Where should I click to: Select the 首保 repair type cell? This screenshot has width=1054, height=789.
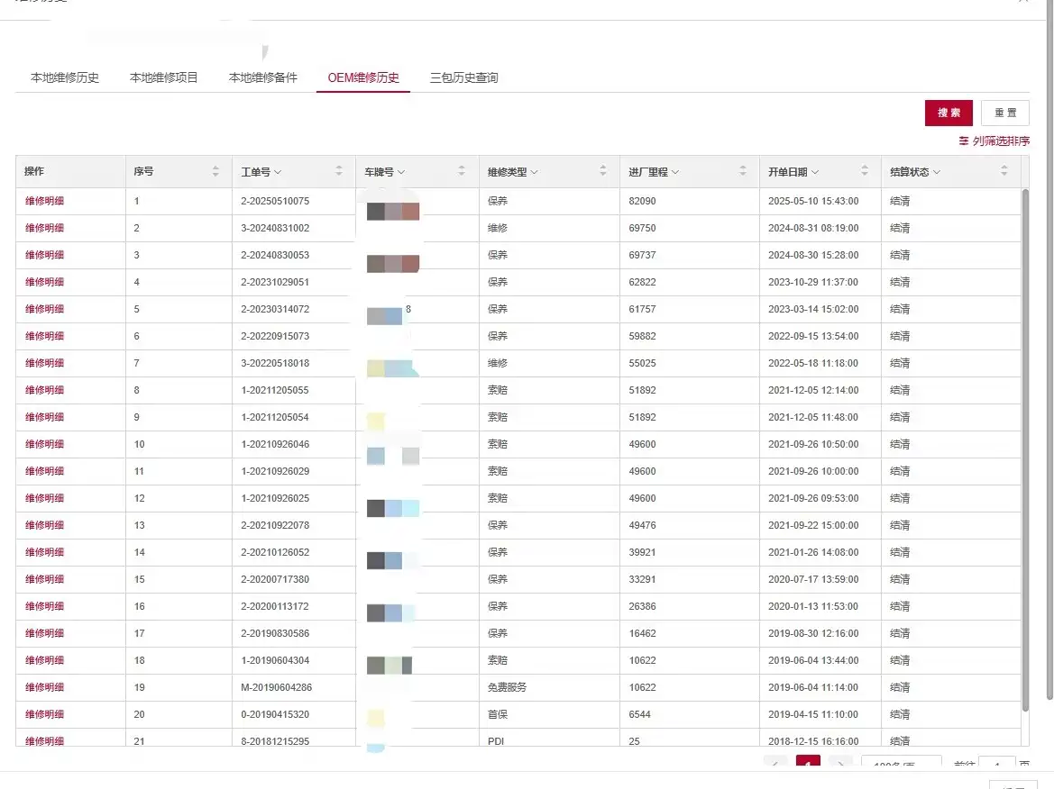coord(498,714)
